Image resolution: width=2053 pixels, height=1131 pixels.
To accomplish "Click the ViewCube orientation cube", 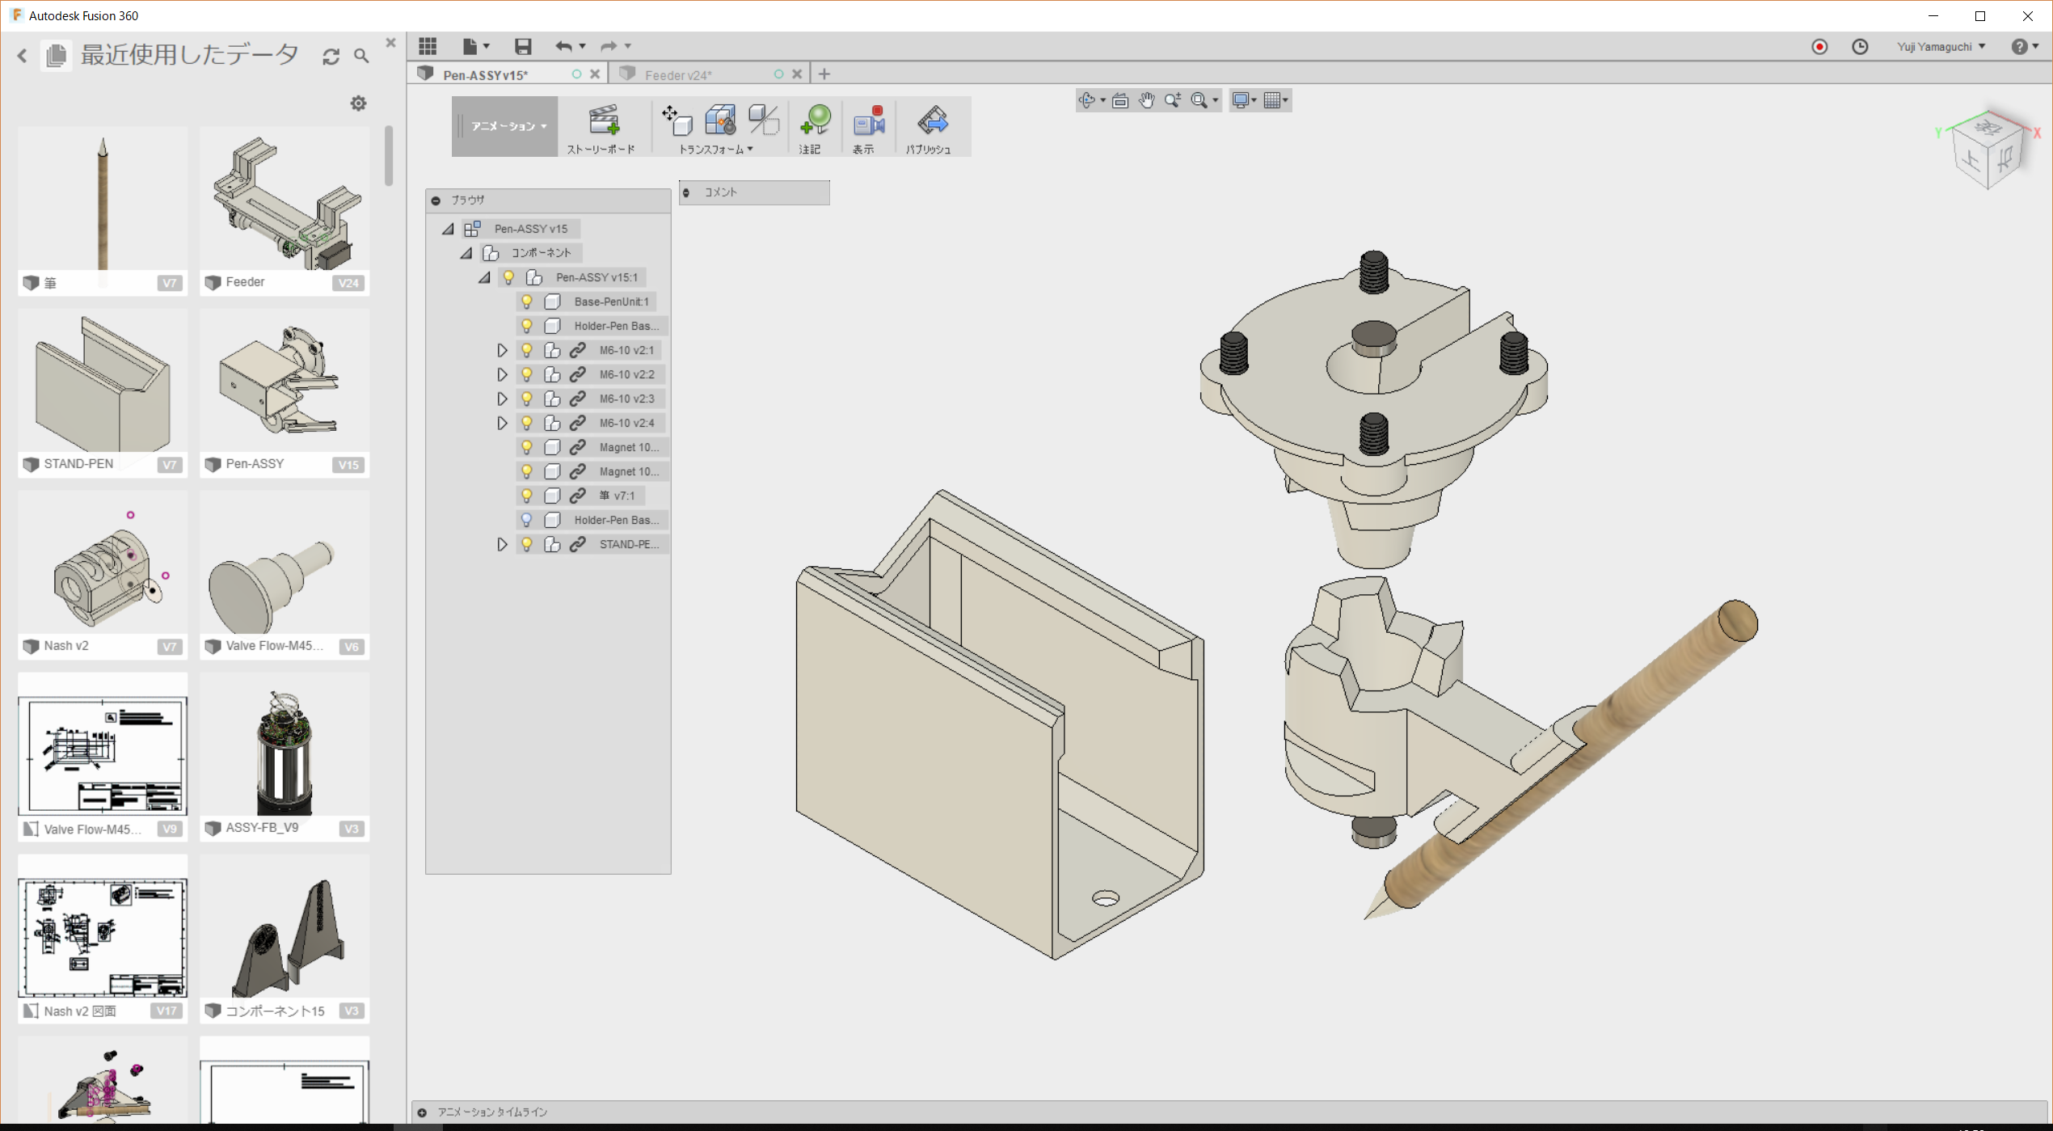I will [1988, 154].
